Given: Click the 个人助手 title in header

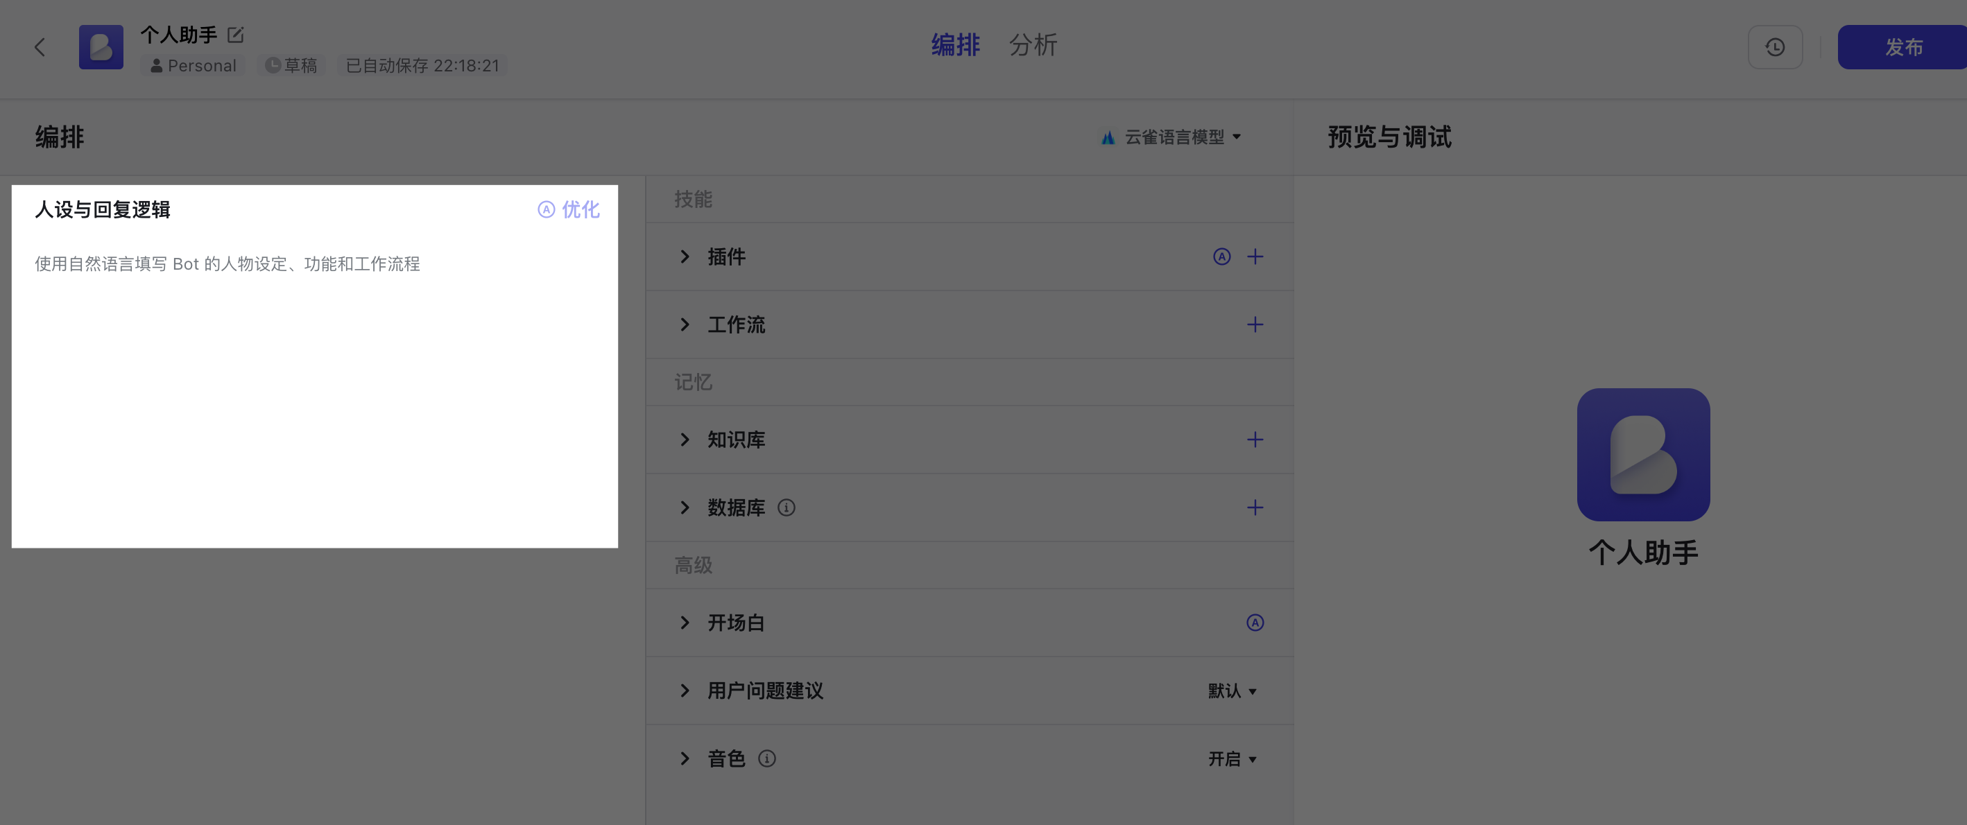Looking at the screenshot, I should [179, 35].
